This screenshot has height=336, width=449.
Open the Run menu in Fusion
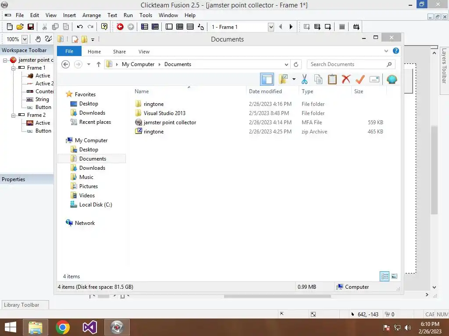pos(128,15)
